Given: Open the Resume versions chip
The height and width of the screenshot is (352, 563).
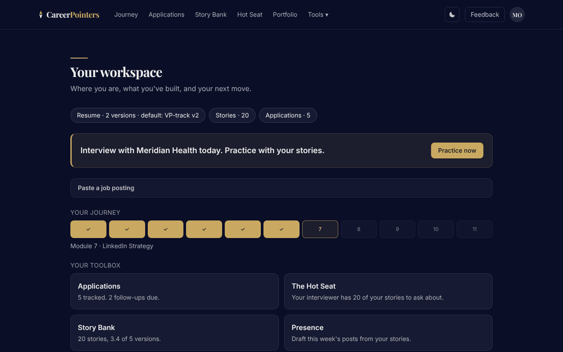Looking at the screenshot, I should click(138, 115).
